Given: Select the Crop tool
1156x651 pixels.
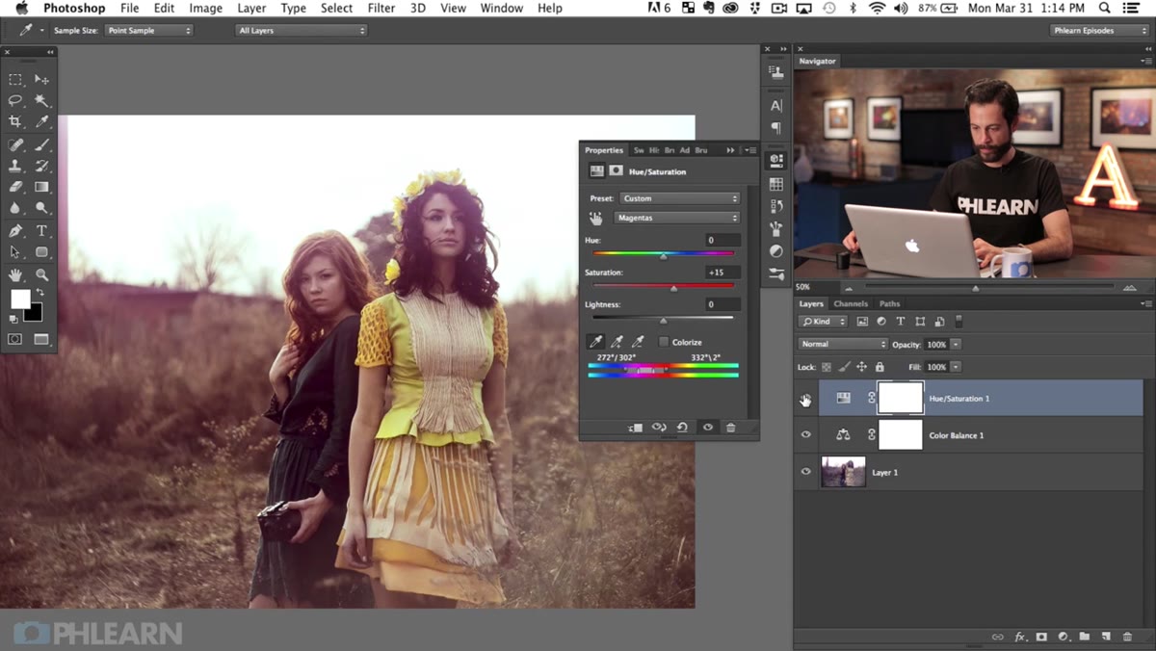Looking at the screenshot, I should tap(15, 122).
